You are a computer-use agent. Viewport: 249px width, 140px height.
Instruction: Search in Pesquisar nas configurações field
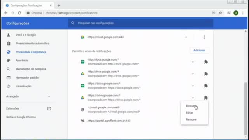141,23
